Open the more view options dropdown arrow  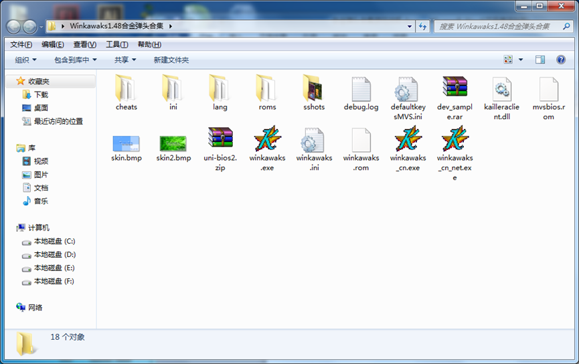pos(521,60)
